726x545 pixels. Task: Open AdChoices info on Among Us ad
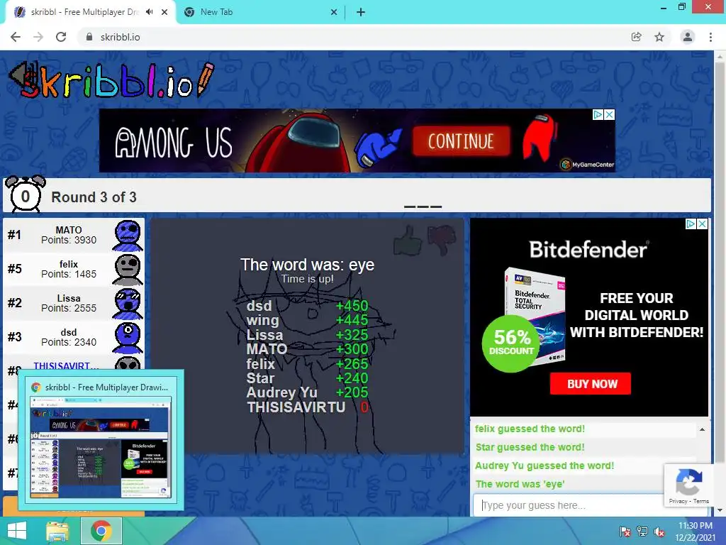598,114
